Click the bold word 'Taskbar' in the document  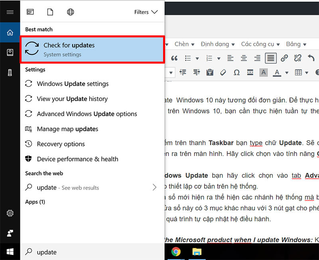pyautogui.click(x=221, y=143)
